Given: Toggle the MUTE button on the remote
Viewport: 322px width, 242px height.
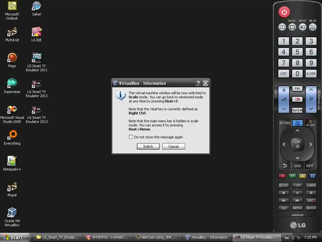Looking at the screenshot, I should coord(297,110).
